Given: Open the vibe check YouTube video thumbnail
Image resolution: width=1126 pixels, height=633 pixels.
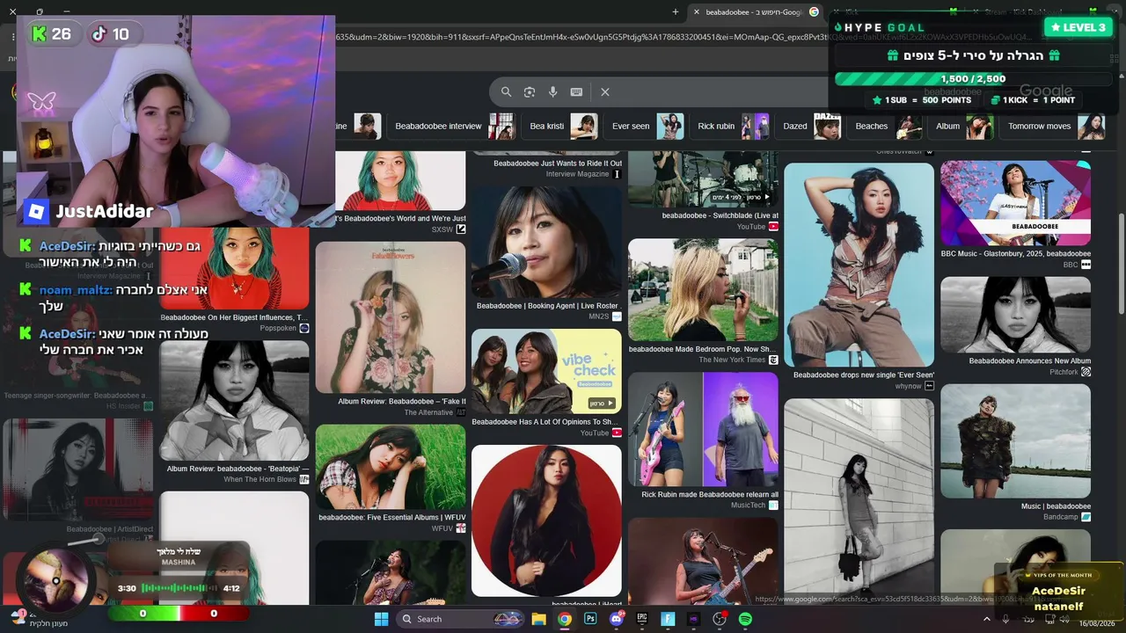Looking at the screenshot, I should pyautogui.click(x=546, y=371).
